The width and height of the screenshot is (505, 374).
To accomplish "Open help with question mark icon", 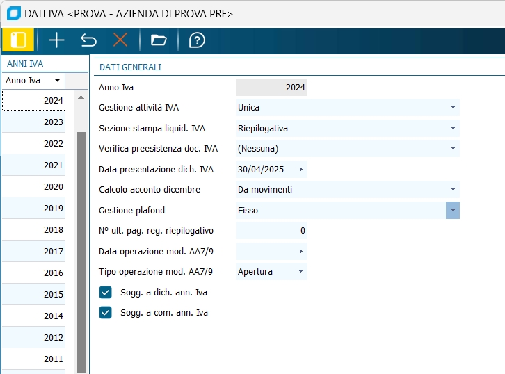I will [x=197, y=40].
